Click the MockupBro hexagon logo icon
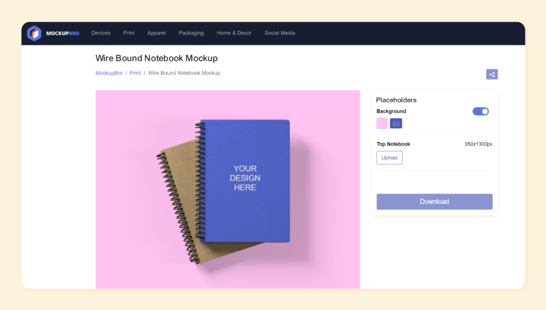This screenshot has width=546, height=310. tap(34, 33)
